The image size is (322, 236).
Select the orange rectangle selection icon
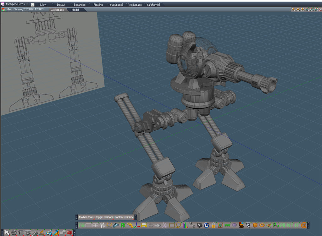click(x=172, y=225)
